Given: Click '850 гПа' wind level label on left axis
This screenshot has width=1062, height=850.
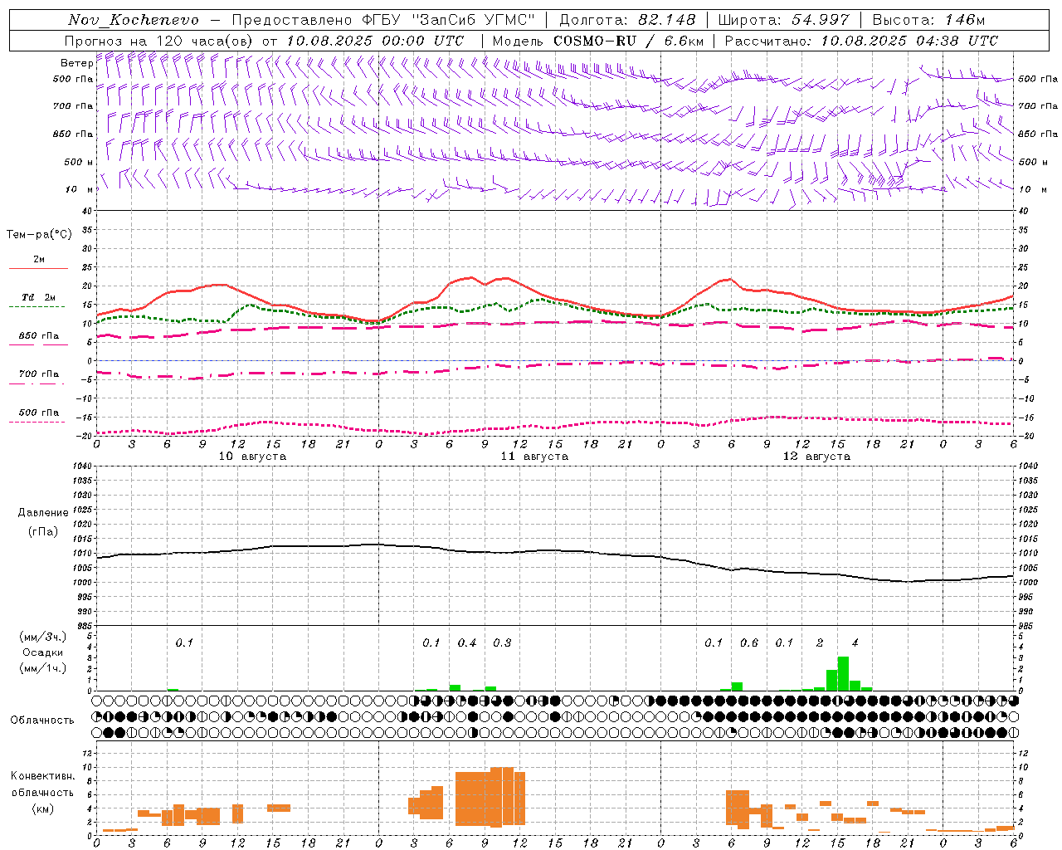Looking at the screenshot, I should point(73,134).
